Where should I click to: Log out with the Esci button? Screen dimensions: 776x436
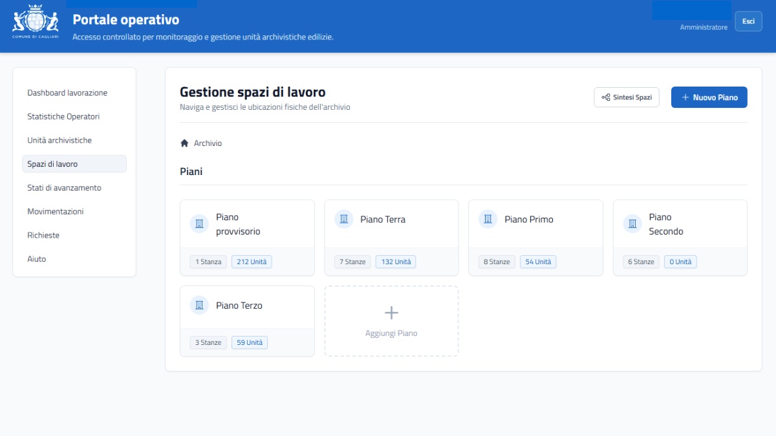coord(748,21)
